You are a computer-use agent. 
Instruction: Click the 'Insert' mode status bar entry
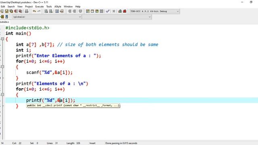click(x=92, y=143)
